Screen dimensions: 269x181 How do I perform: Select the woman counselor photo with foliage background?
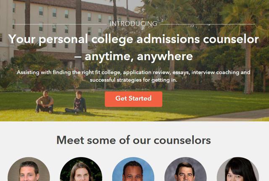tap(81, 169)
